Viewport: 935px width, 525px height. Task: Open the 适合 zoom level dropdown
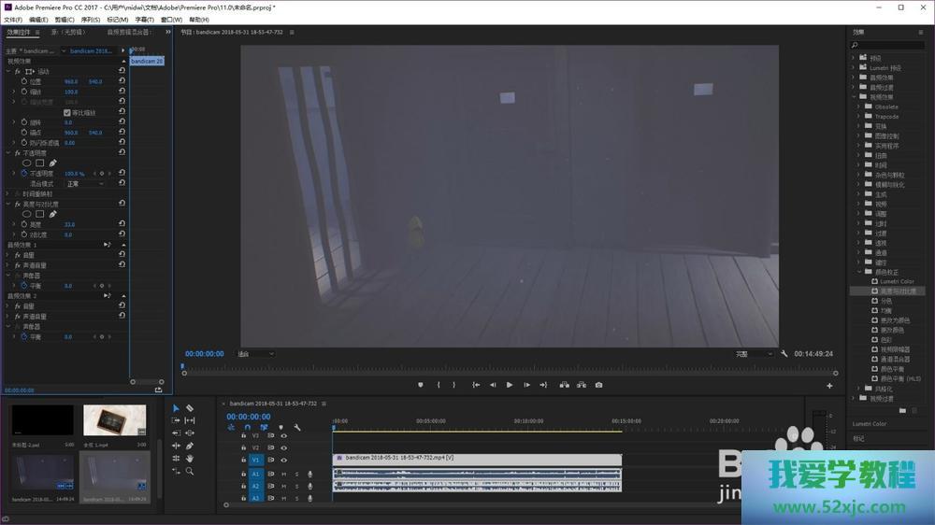[x=255, y=354]
